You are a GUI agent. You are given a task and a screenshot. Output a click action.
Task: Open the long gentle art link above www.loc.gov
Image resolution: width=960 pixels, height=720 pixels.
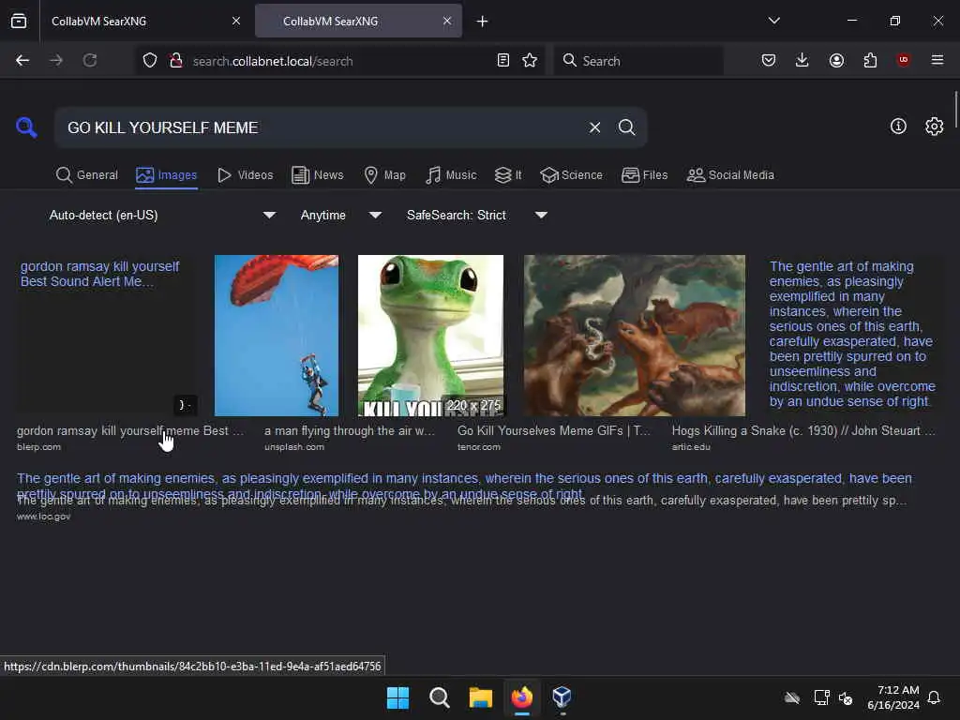(x=464, y=485)
